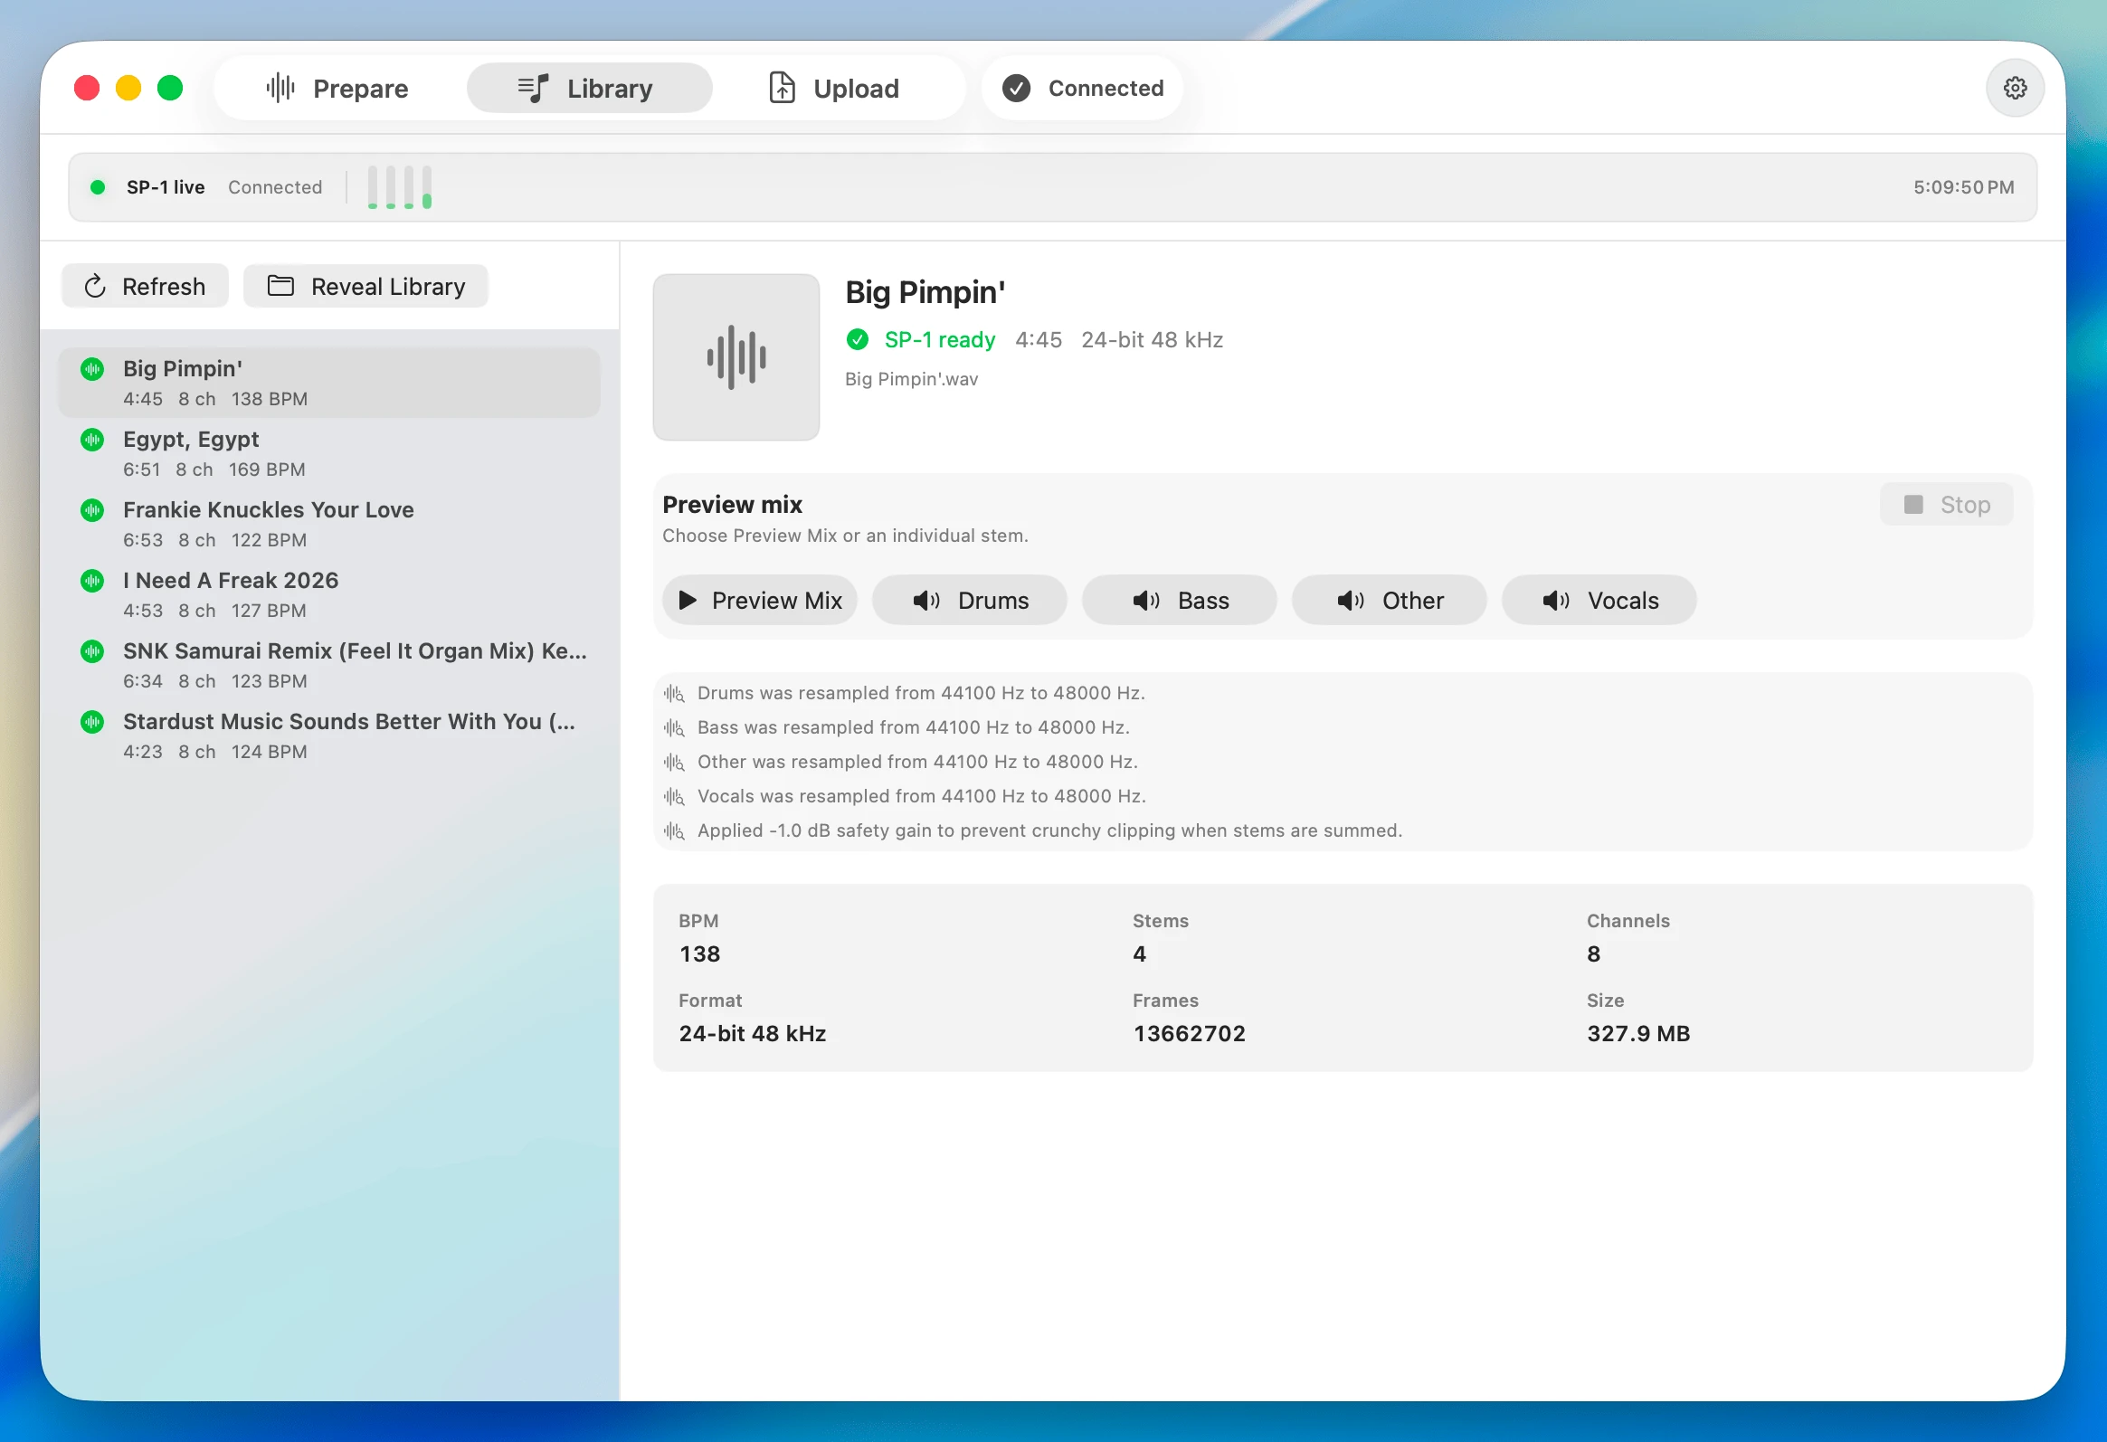Click the circular arrow Refresh icon
This screenshot has height=1442, width=2107.
(95, 287)
